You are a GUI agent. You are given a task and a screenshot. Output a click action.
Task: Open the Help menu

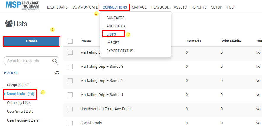coord(231,7)
